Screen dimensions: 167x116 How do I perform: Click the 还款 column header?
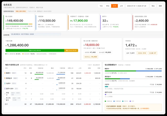click(x=99, y=68)
